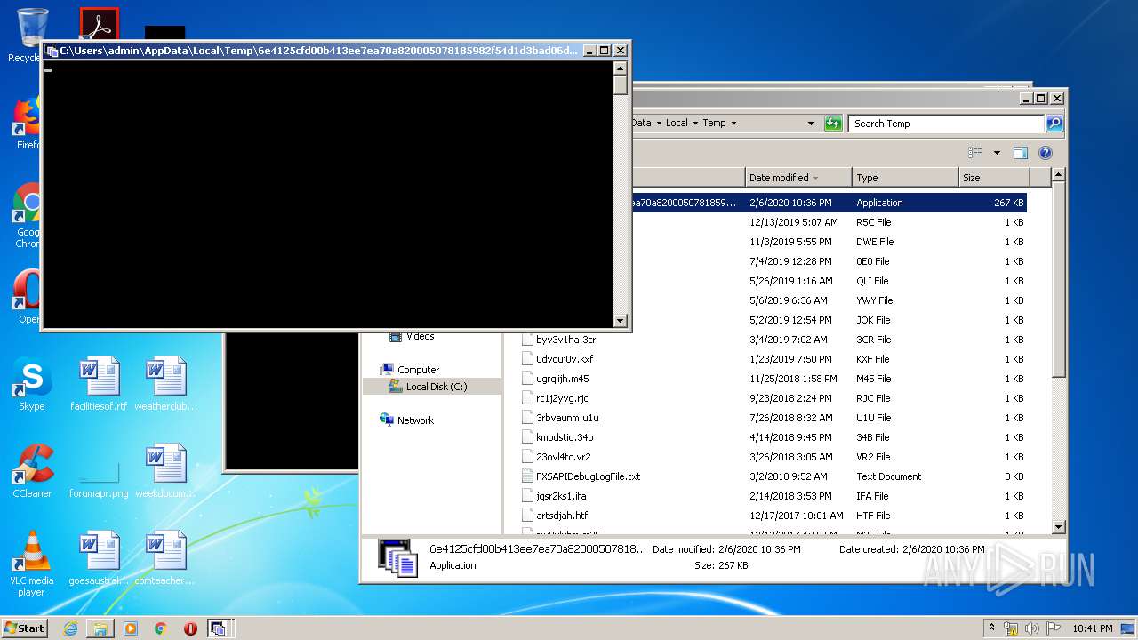This screenshot has height=640, width=1138.
Task: Select Videos in the navigation pane
Action: (421, 336)
